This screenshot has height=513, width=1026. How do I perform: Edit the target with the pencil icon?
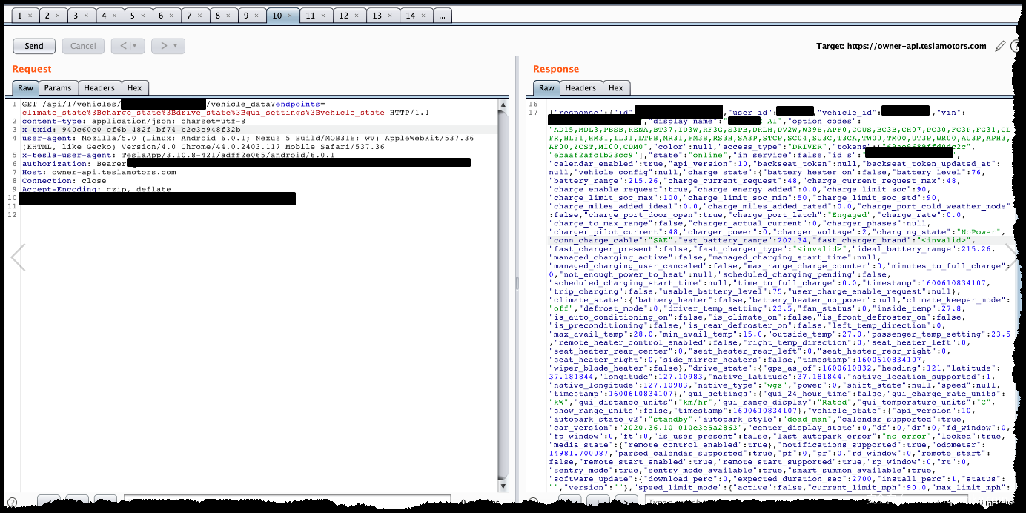(x=1000, y=46)
